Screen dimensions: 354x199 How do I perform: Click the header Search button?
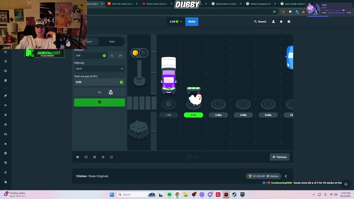pyautogui.click(x=260, y=22)
